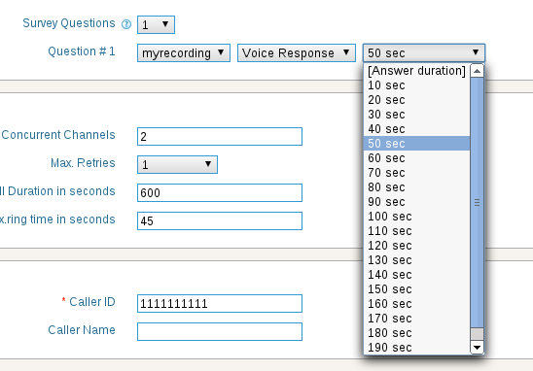Click the call duration field showing 600

click(x=220, y=193)
